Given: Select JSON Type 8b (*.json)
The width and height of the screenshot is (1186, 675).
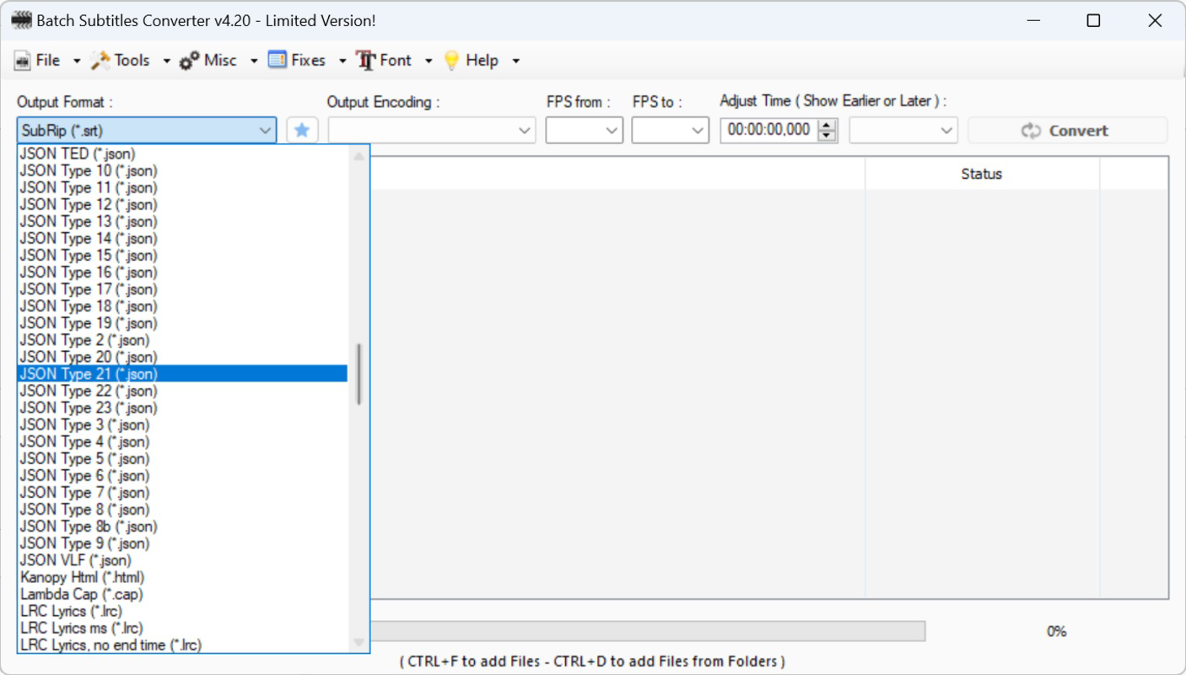Looking at the screenshot, I should click(182, 526).
